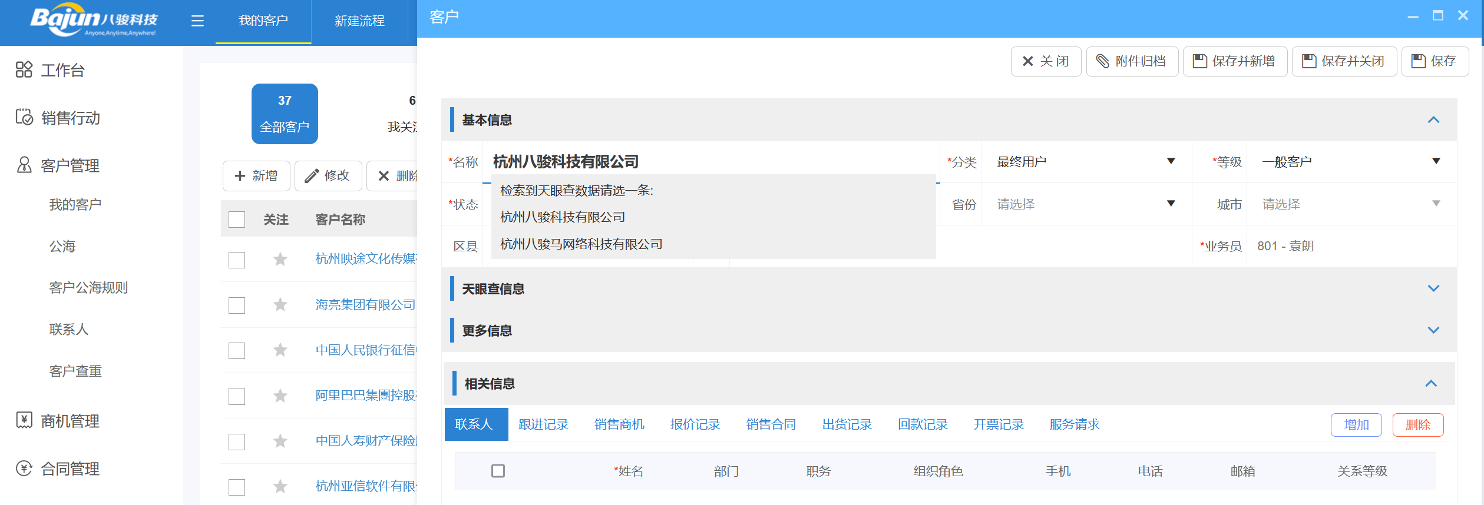The width and height of the screenshot is (1484, 505).
Task: Toggle select-all checkbox in customer list header
Action: (237, 220)
